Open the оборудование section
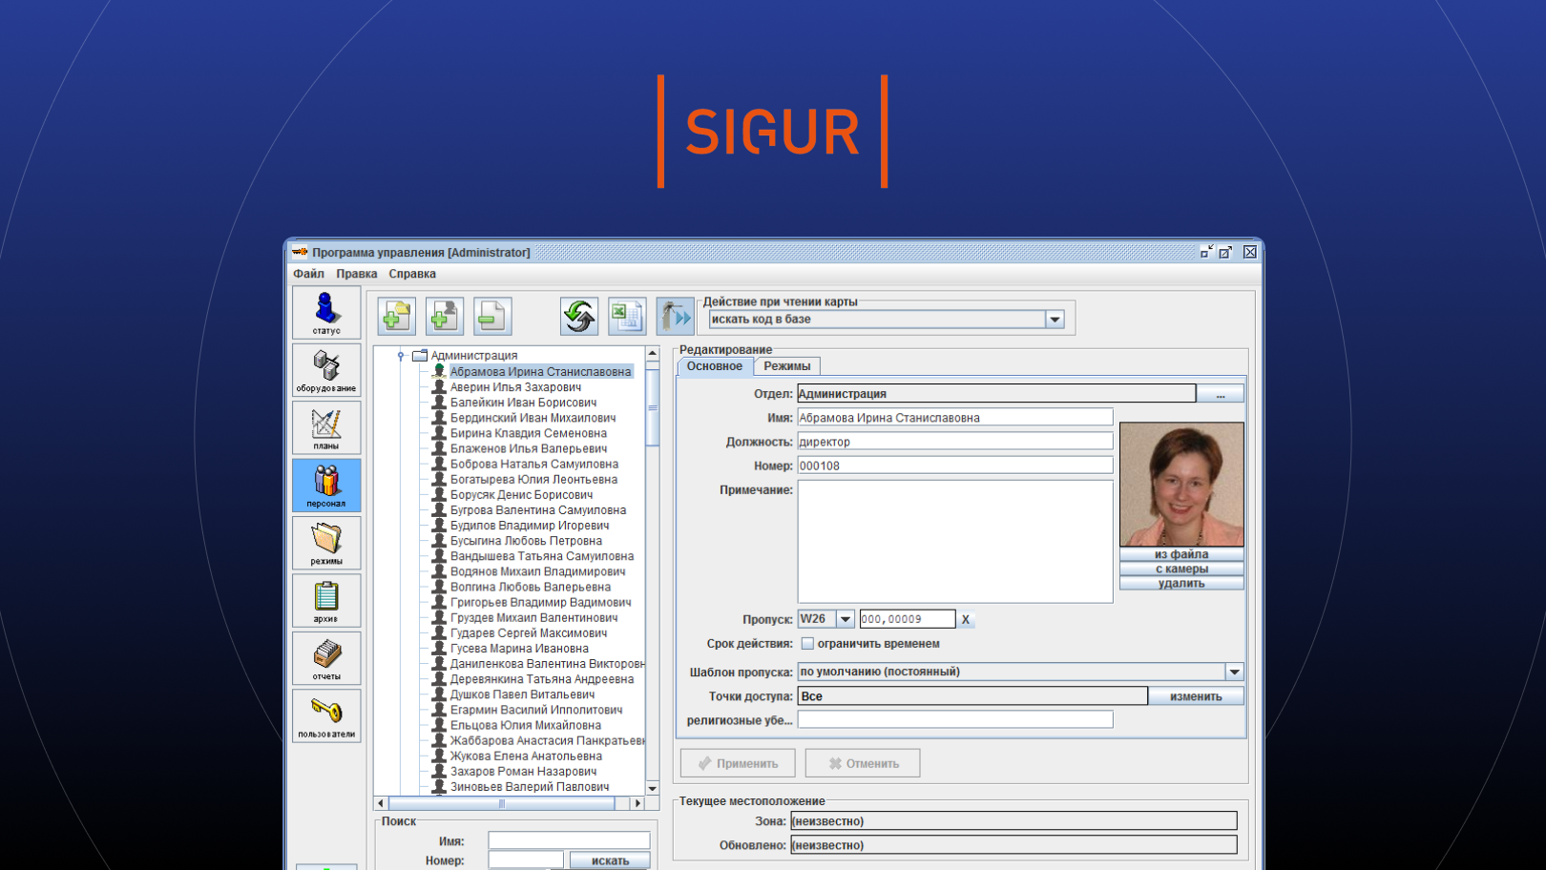 pos(325,370)
